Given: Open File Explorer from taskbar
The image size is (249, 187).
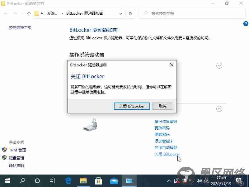Looking at the screenshot, I should pyautogui.click(x=83, y=181).
